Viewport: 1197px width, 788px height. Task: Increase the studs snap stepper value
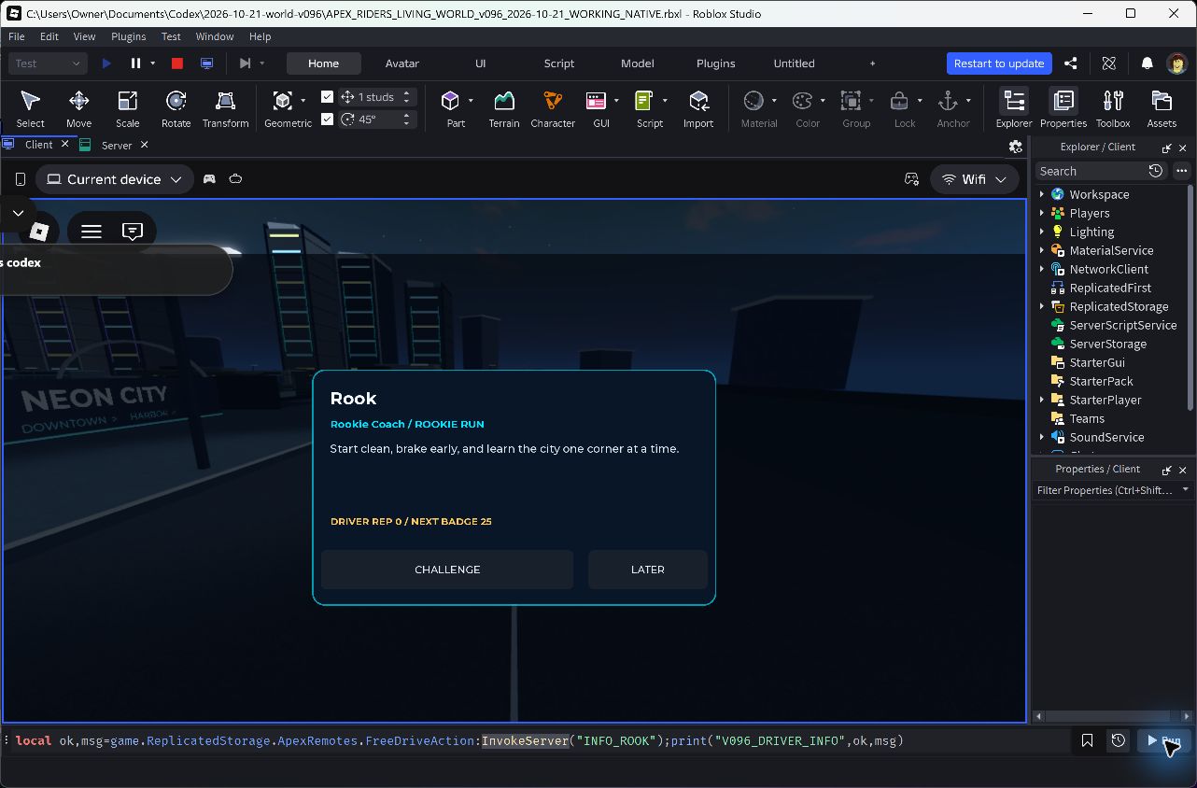click(406, 92)
